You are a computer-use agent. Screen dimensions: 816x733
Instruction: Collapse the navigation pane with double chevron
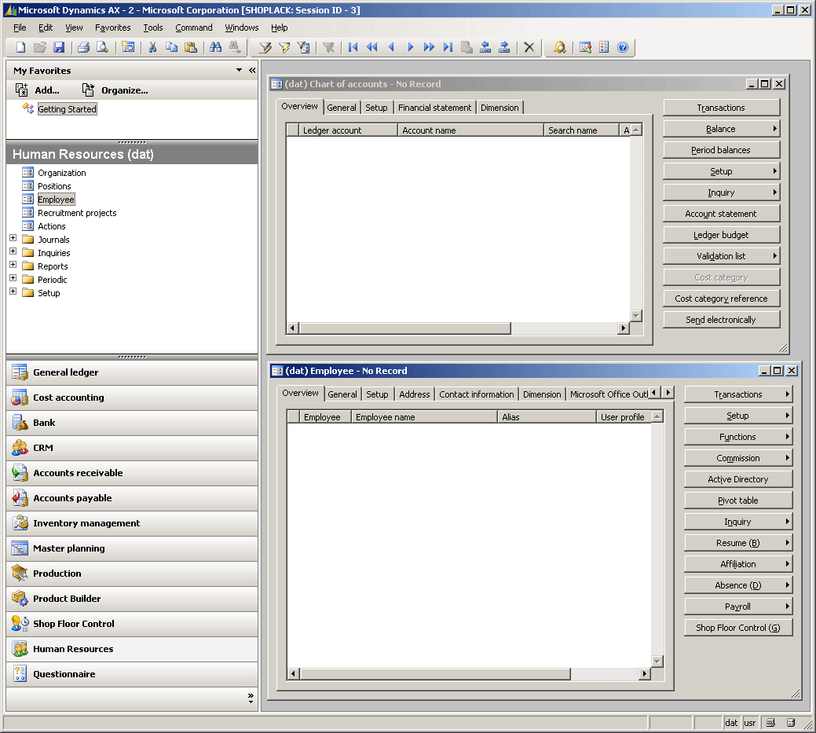coord(252,70)
